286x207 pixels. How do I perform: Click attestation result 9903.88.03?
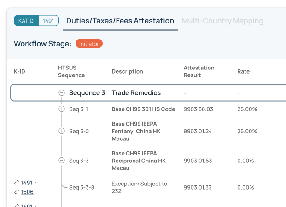(198, 109)
